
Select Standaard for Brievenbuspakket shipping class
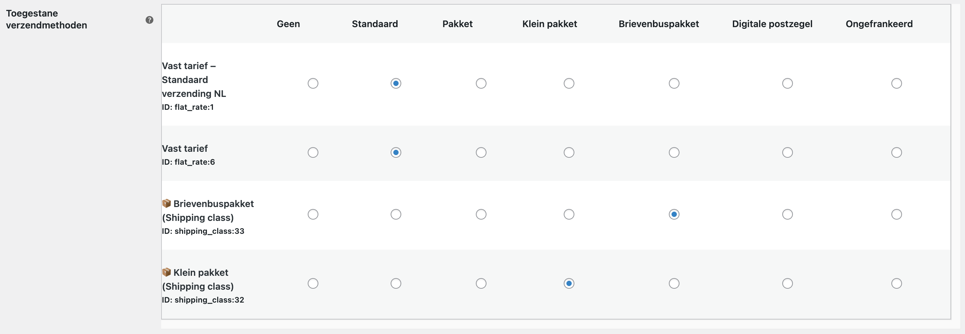point(396,214)
